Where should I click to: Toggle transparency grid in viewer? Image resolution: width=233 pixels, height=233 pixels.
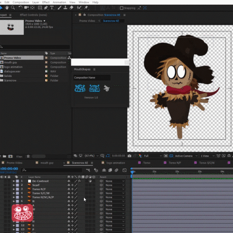171,156
